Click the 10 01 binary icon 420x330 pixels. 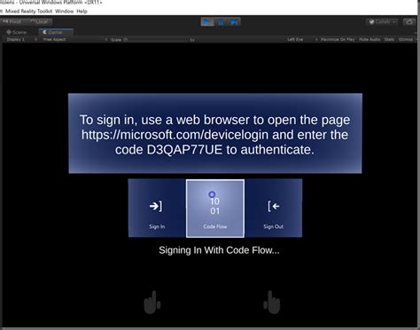coord(214,207)
